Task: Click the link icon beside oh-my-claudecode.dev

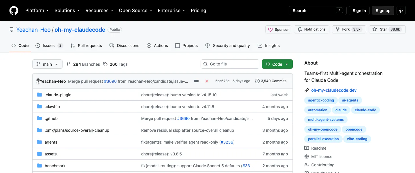Action: tap(307, 90)
